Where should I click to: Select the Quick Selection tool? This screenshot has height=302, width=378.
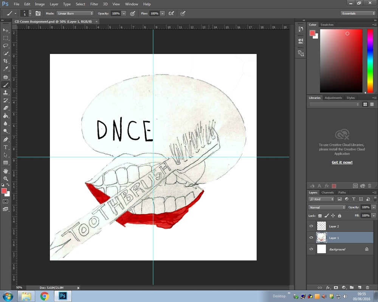tap(6, 54)
